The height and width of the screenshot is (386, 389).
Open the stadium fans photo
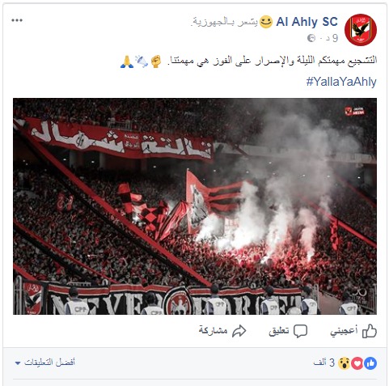click(195, 206)
